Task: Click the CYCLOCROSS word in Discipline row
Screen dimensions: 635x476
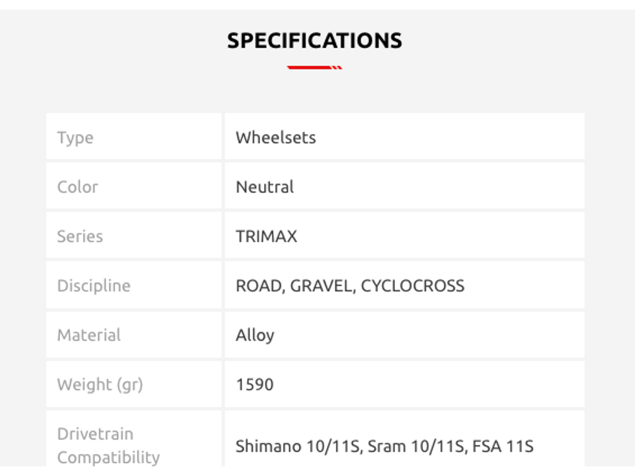Action: pos(413,285)
